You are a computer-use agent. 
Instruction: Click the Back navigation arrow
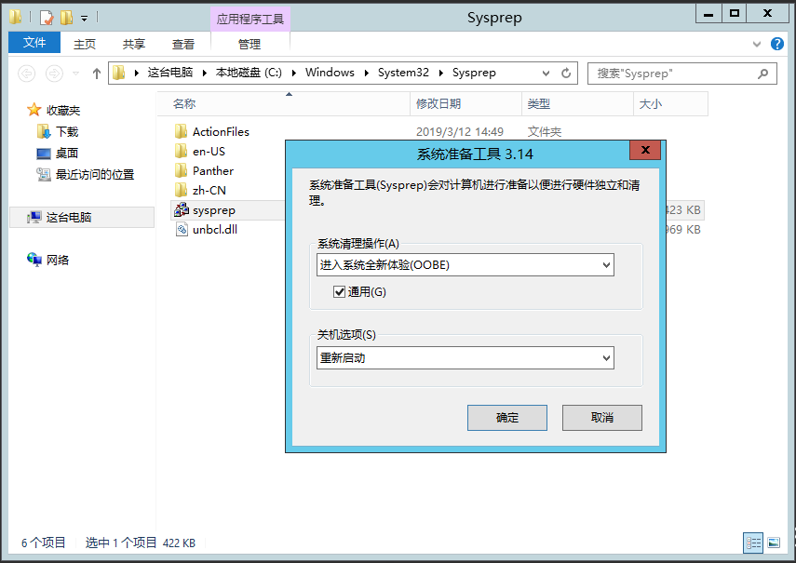click(x=26, y=74)
